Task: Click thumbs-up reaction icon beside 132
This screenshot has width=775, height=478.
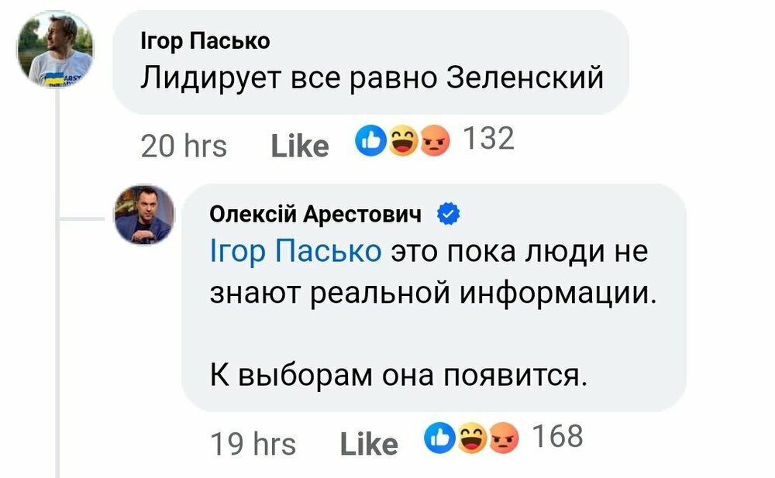Action: [370, 140]
